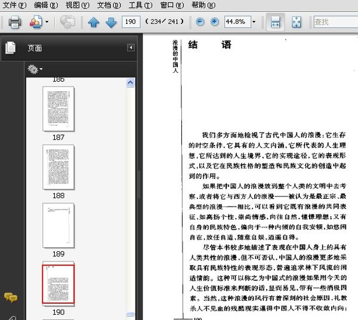Toggle fit full page view mode
The height and width of the screenshot is (320, 358).
point(296,23)
